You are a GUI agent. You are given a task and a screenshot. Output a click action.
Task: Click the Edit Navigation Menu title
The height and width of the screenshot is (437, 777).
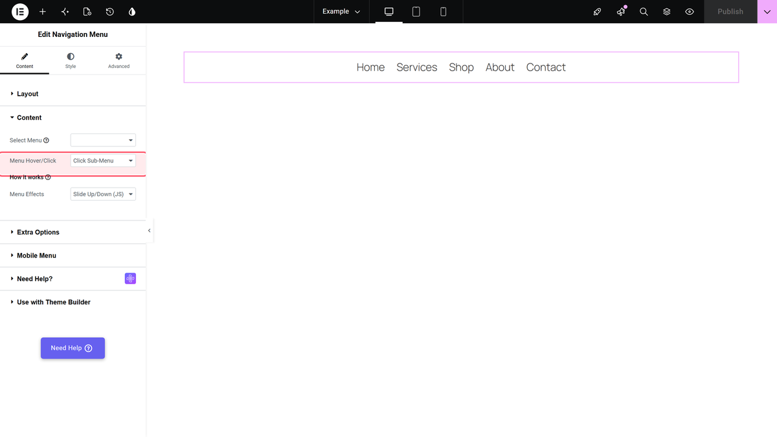73,34
